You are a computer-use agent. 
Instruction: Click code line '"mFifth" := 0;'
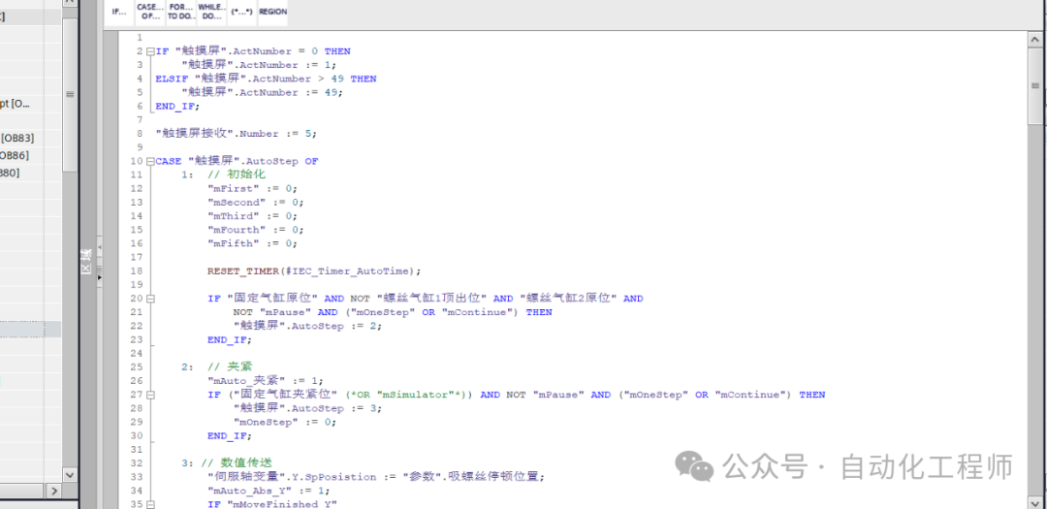click(x=252, y=243)
